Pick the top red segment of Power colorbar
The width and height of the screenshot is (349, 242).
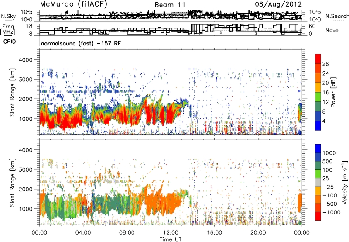(x=318, y=59)
